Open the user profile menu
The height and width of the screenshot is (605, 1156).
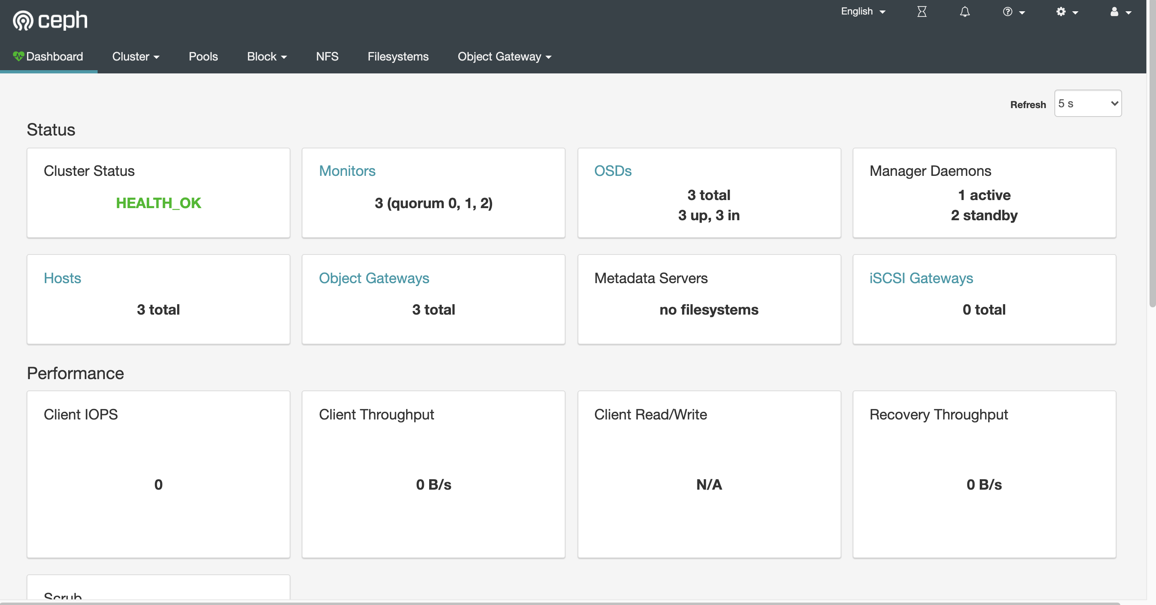pos(1121,12)
